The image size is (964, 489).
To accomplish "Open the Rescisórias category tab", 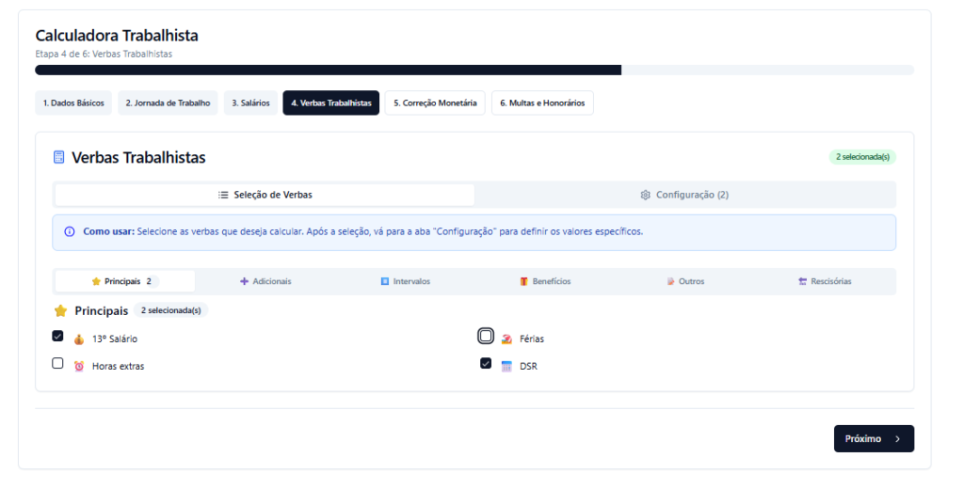I will tap(825, 281).
